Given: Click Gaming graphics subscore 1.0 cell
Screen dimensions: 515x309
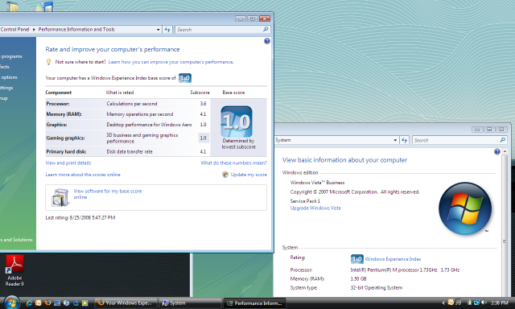Looking at the screenshot, I should pyautogui.click(x=203, y=138).
